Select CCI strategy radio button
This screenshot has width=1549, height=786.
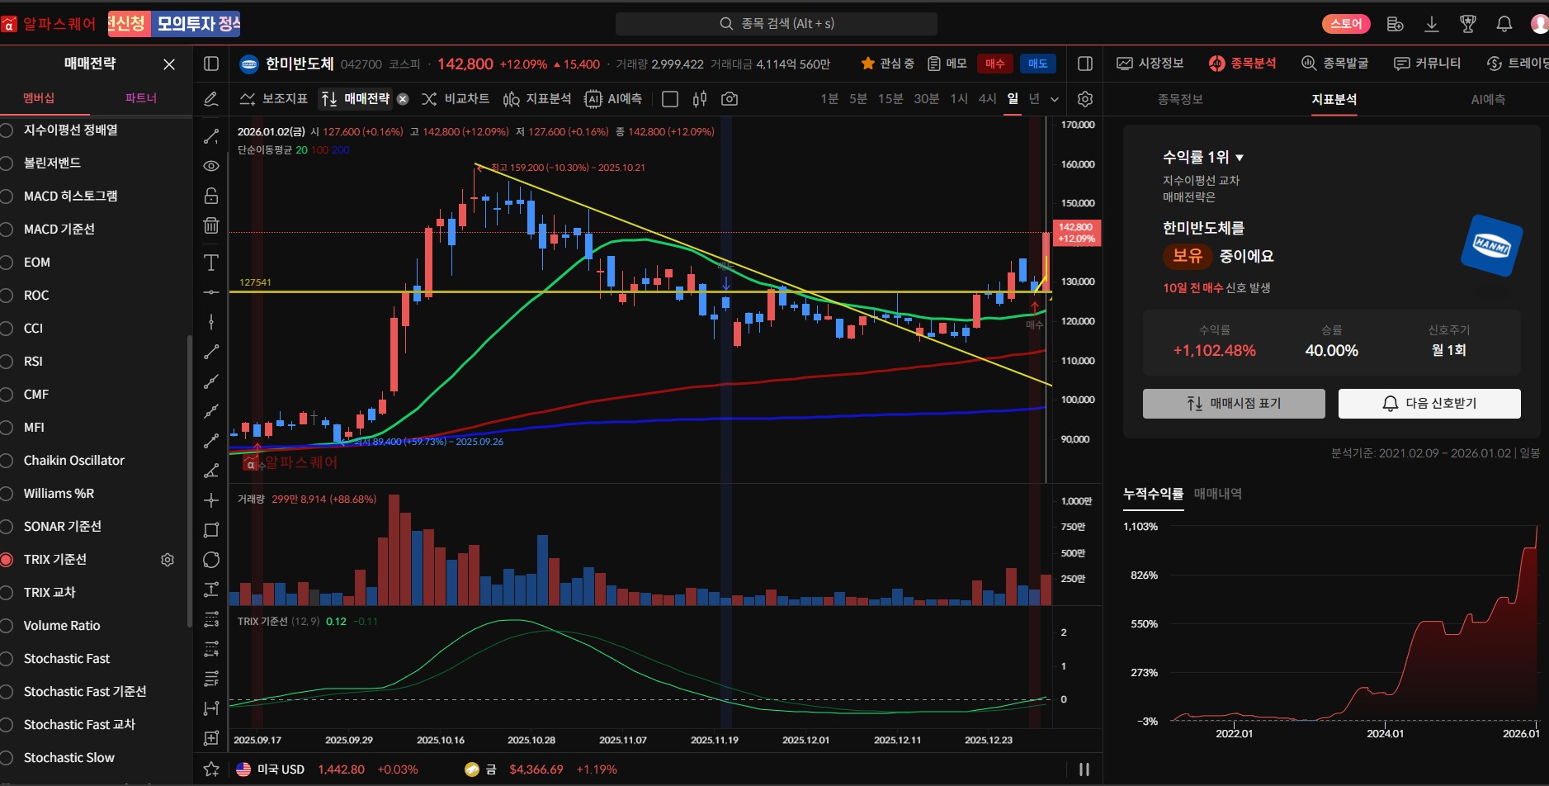click(x=7, y=329)
